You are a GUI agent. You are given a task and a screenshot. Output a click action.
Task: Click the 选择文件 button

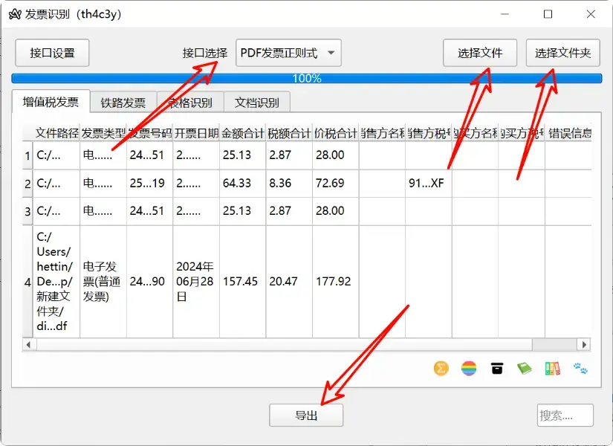480,53
